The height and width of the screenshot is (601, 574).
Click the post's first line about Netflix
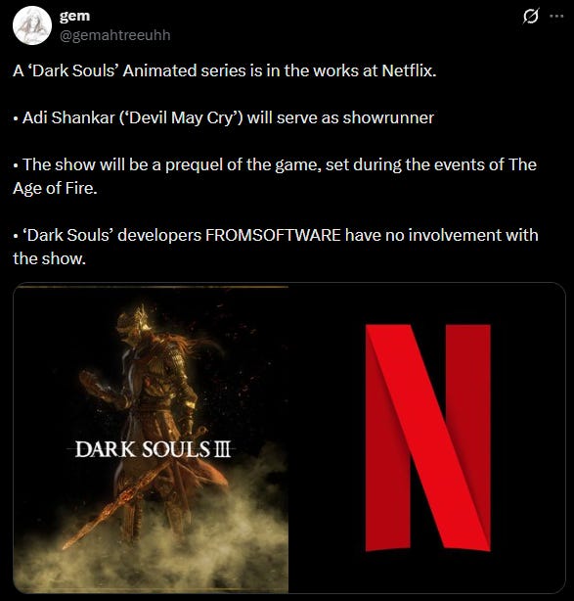click(224, 70)
